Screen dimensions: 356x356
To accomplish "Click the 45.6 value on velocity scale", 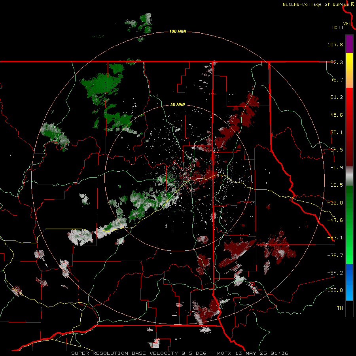I will [337, 115].
